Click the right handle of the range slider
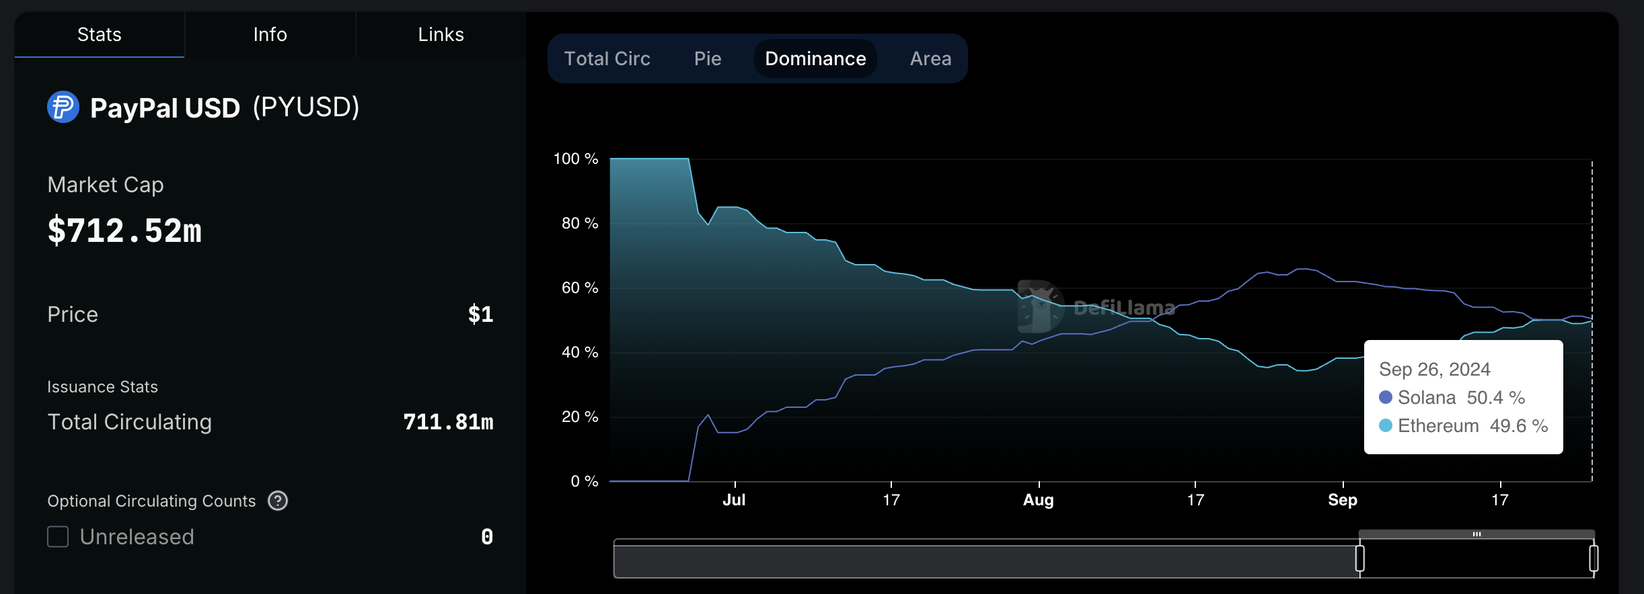 pyautogui.click(x=1594, y=558)
